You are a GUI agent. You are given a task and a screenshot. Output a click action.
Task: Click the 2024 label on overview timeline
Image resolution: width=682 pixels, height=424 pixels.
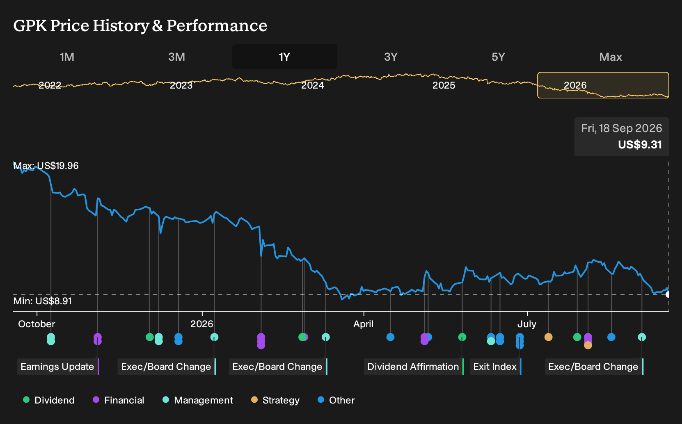click(x=313, y=85)
